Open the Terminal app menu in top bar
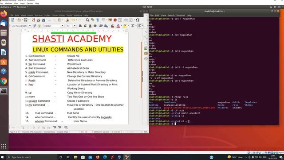Image resolution: width=284 pixels, height=160 pixels. [x=21, y=7]
